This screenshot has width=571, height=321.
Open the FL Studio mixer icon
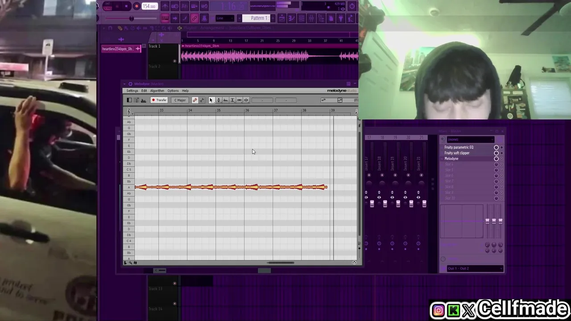311,18
